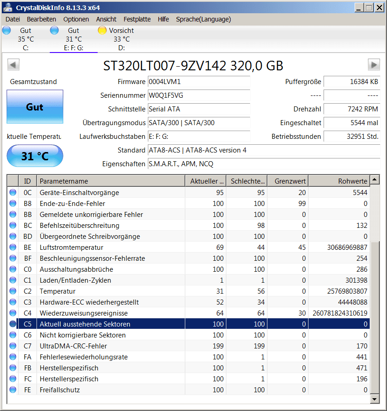Sort by Grenzwert column header
This screenshot has height=411, width=387.
(x=288, y=181)
